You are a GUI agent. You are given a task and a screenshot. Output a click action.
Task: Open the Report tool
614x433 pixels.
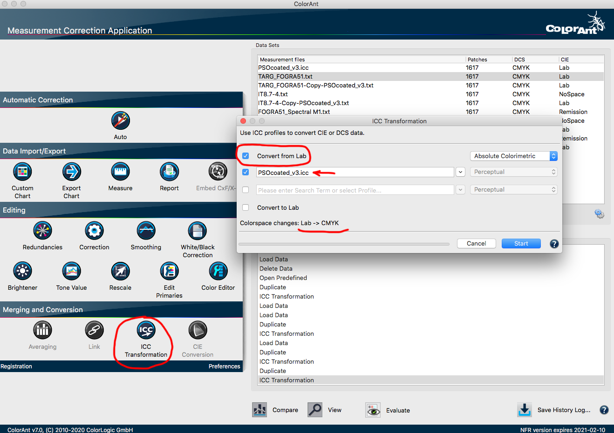[x=169, y=172]
